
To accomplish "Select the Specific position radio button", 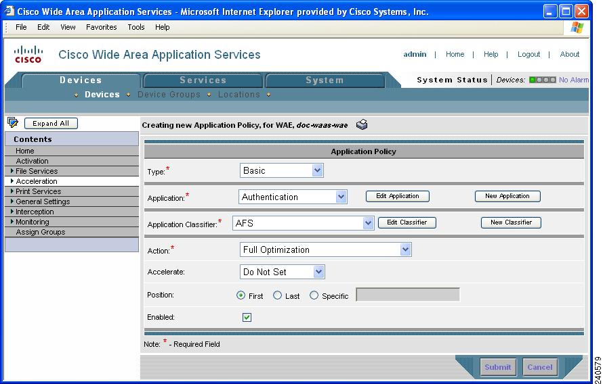I will (314, 295).
